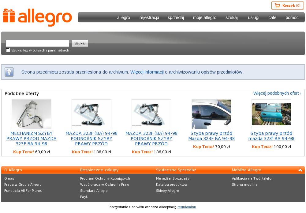Open 'Szyba prawy przód' offer priced 70,00 zł
This screenshot has height=213, width=306.
[211, 136]
